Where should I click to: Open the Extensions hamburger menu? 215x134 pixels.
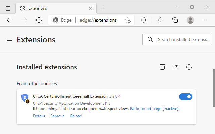click(9, 39)
